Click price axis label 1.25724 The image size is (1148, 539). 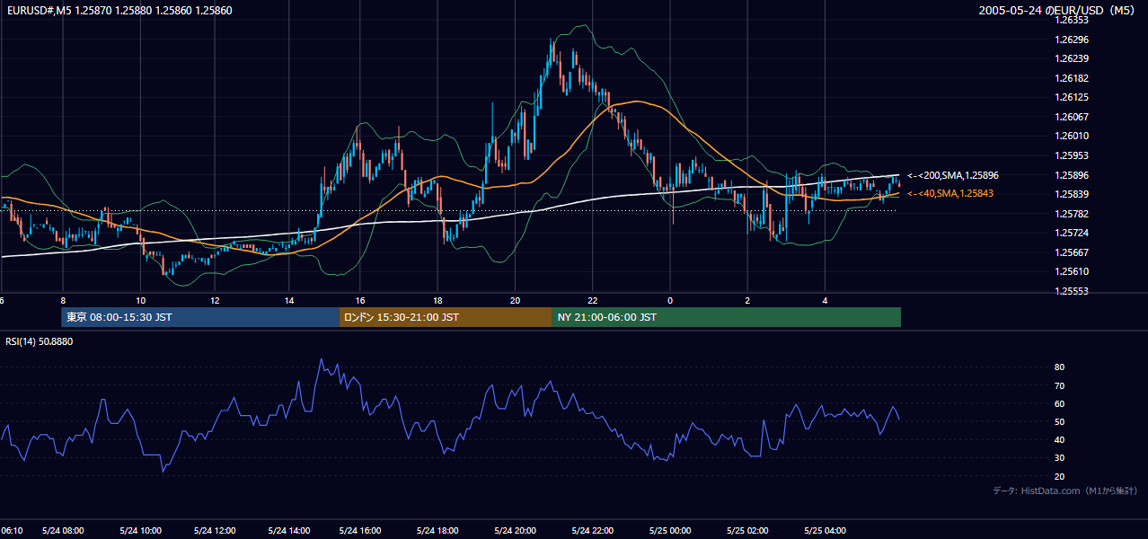point(1072,233)
